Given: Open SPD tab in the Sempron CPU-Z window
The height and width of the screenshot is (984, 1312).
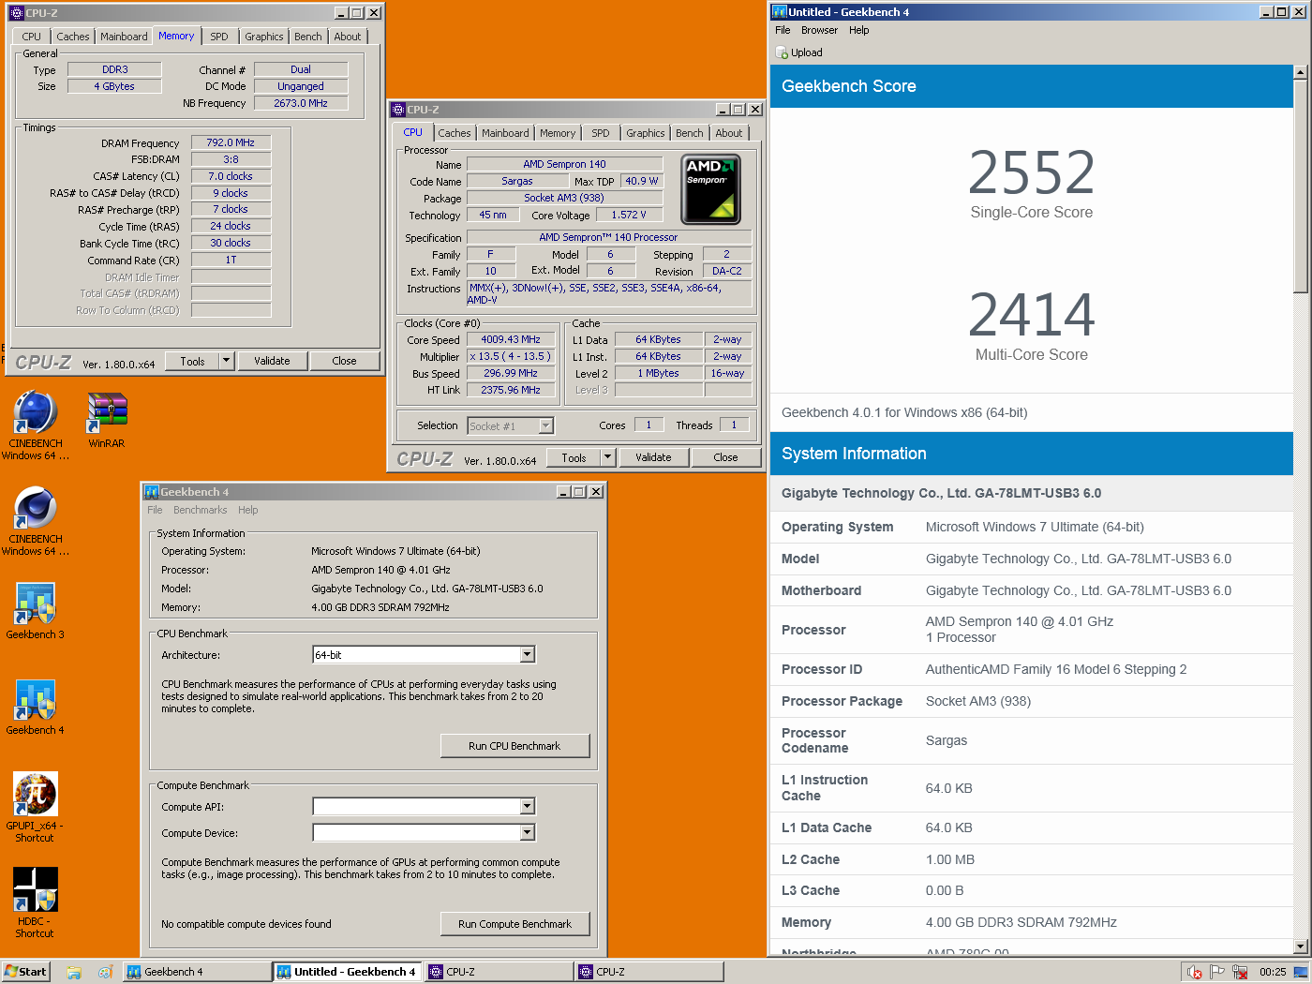Looking at the screenshot, I should [601, 133].
